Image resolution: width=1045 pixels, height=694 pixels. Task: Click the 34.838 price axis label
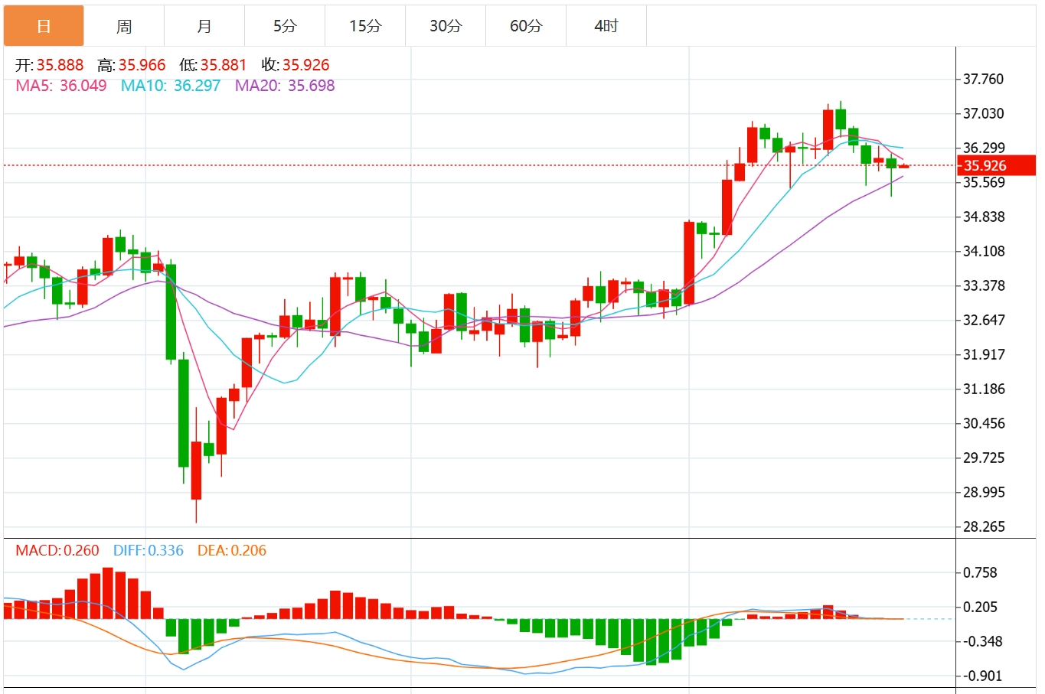(983, 217)
